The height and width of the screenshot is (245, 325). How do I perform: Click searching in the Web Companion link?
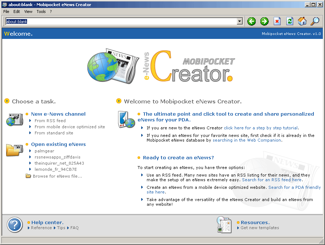[x=247, y=140]
